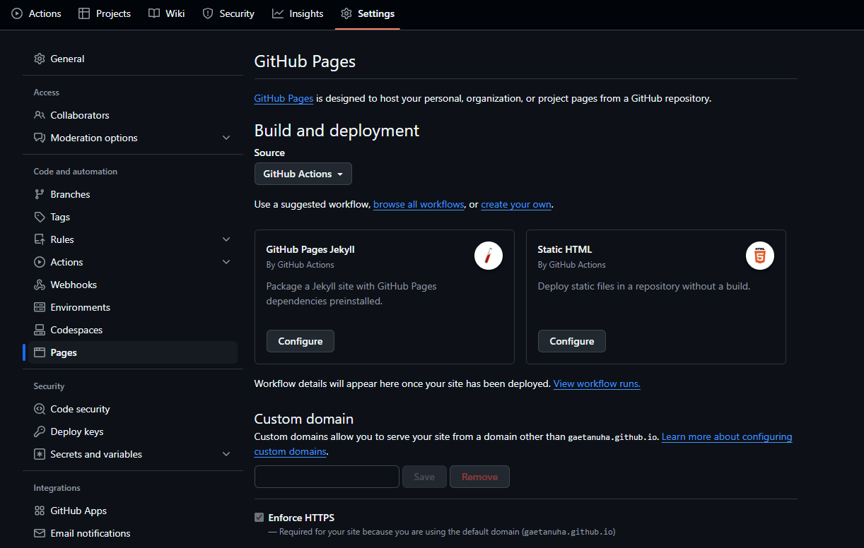Click the Codespaces icon
The width and height of the screenshot is (864, 548).
coord(40,330)
